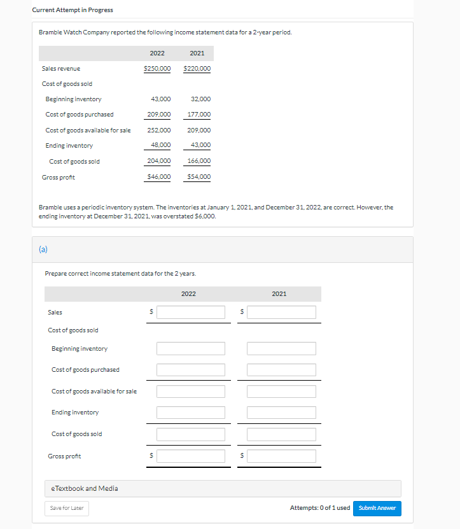The image size is (460, 529).
Task: Click the Attempts: 0 of 1 used text
Action: (x=320, y=508)
